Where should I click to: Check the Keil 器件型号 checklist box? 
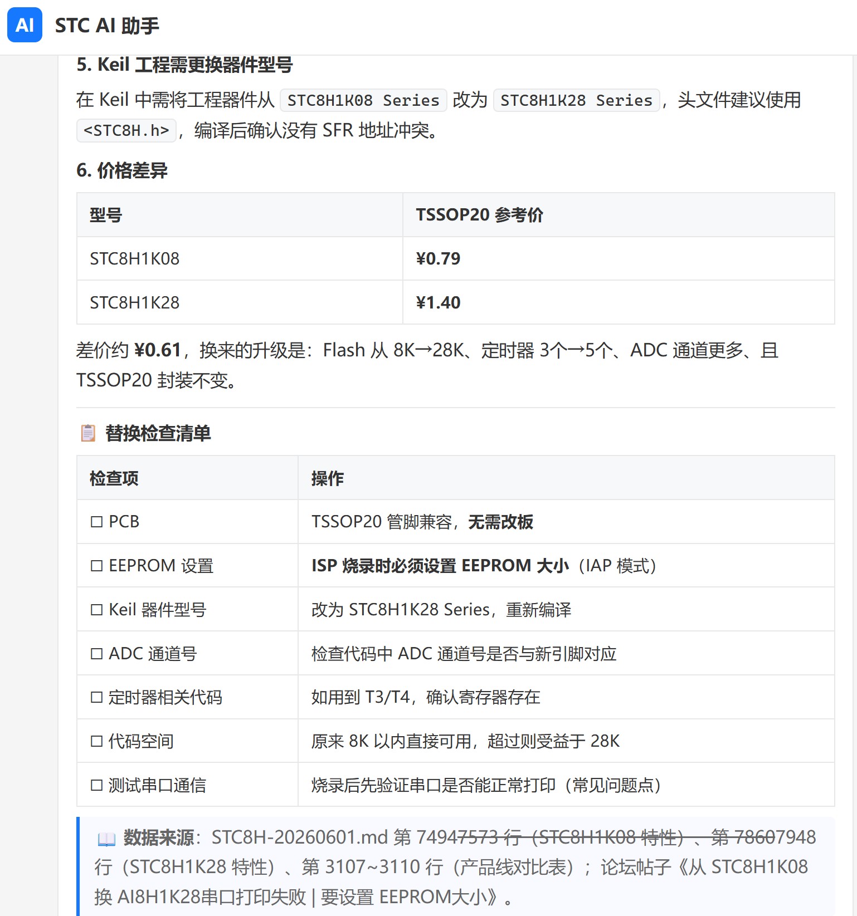tap(97, 610)
